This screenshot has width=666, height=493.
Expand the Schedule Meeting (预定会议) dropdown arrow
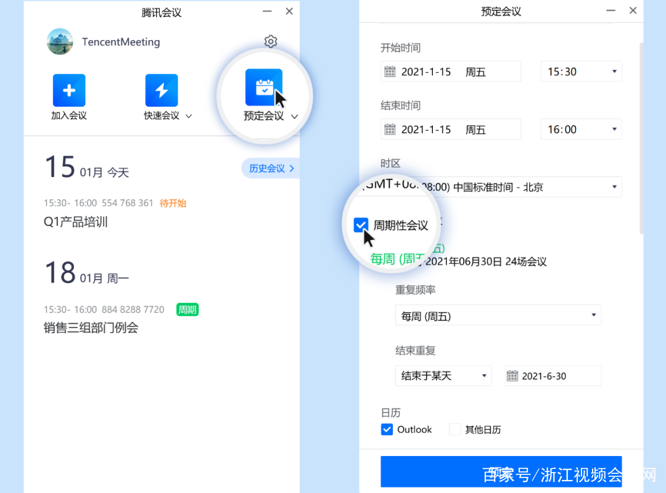point(294,117)
